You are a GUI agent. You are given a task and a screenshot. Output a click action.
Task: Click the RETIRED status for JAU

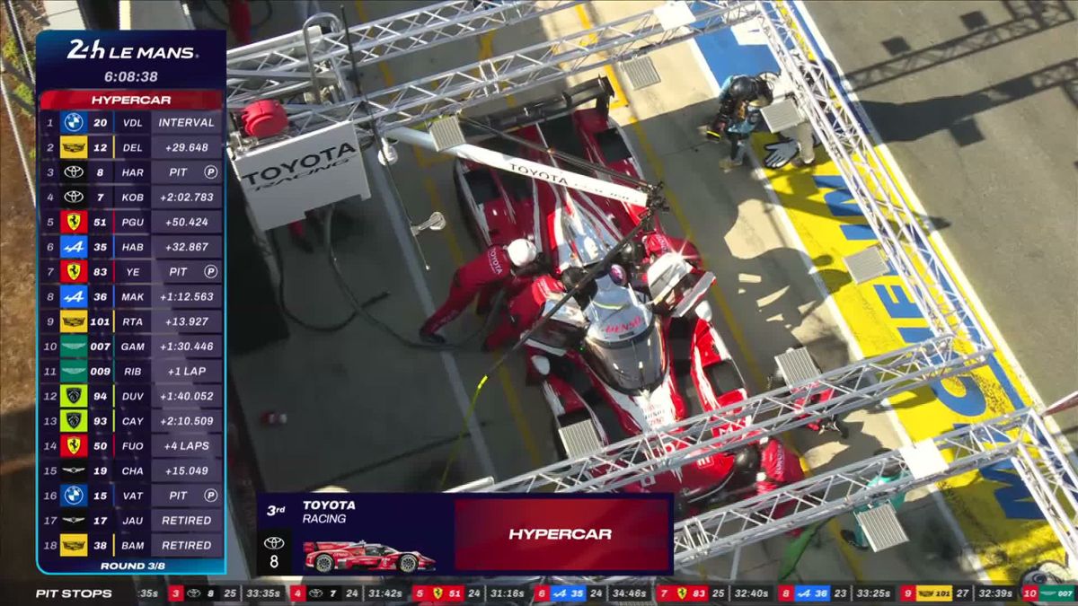tap(186, 520)
